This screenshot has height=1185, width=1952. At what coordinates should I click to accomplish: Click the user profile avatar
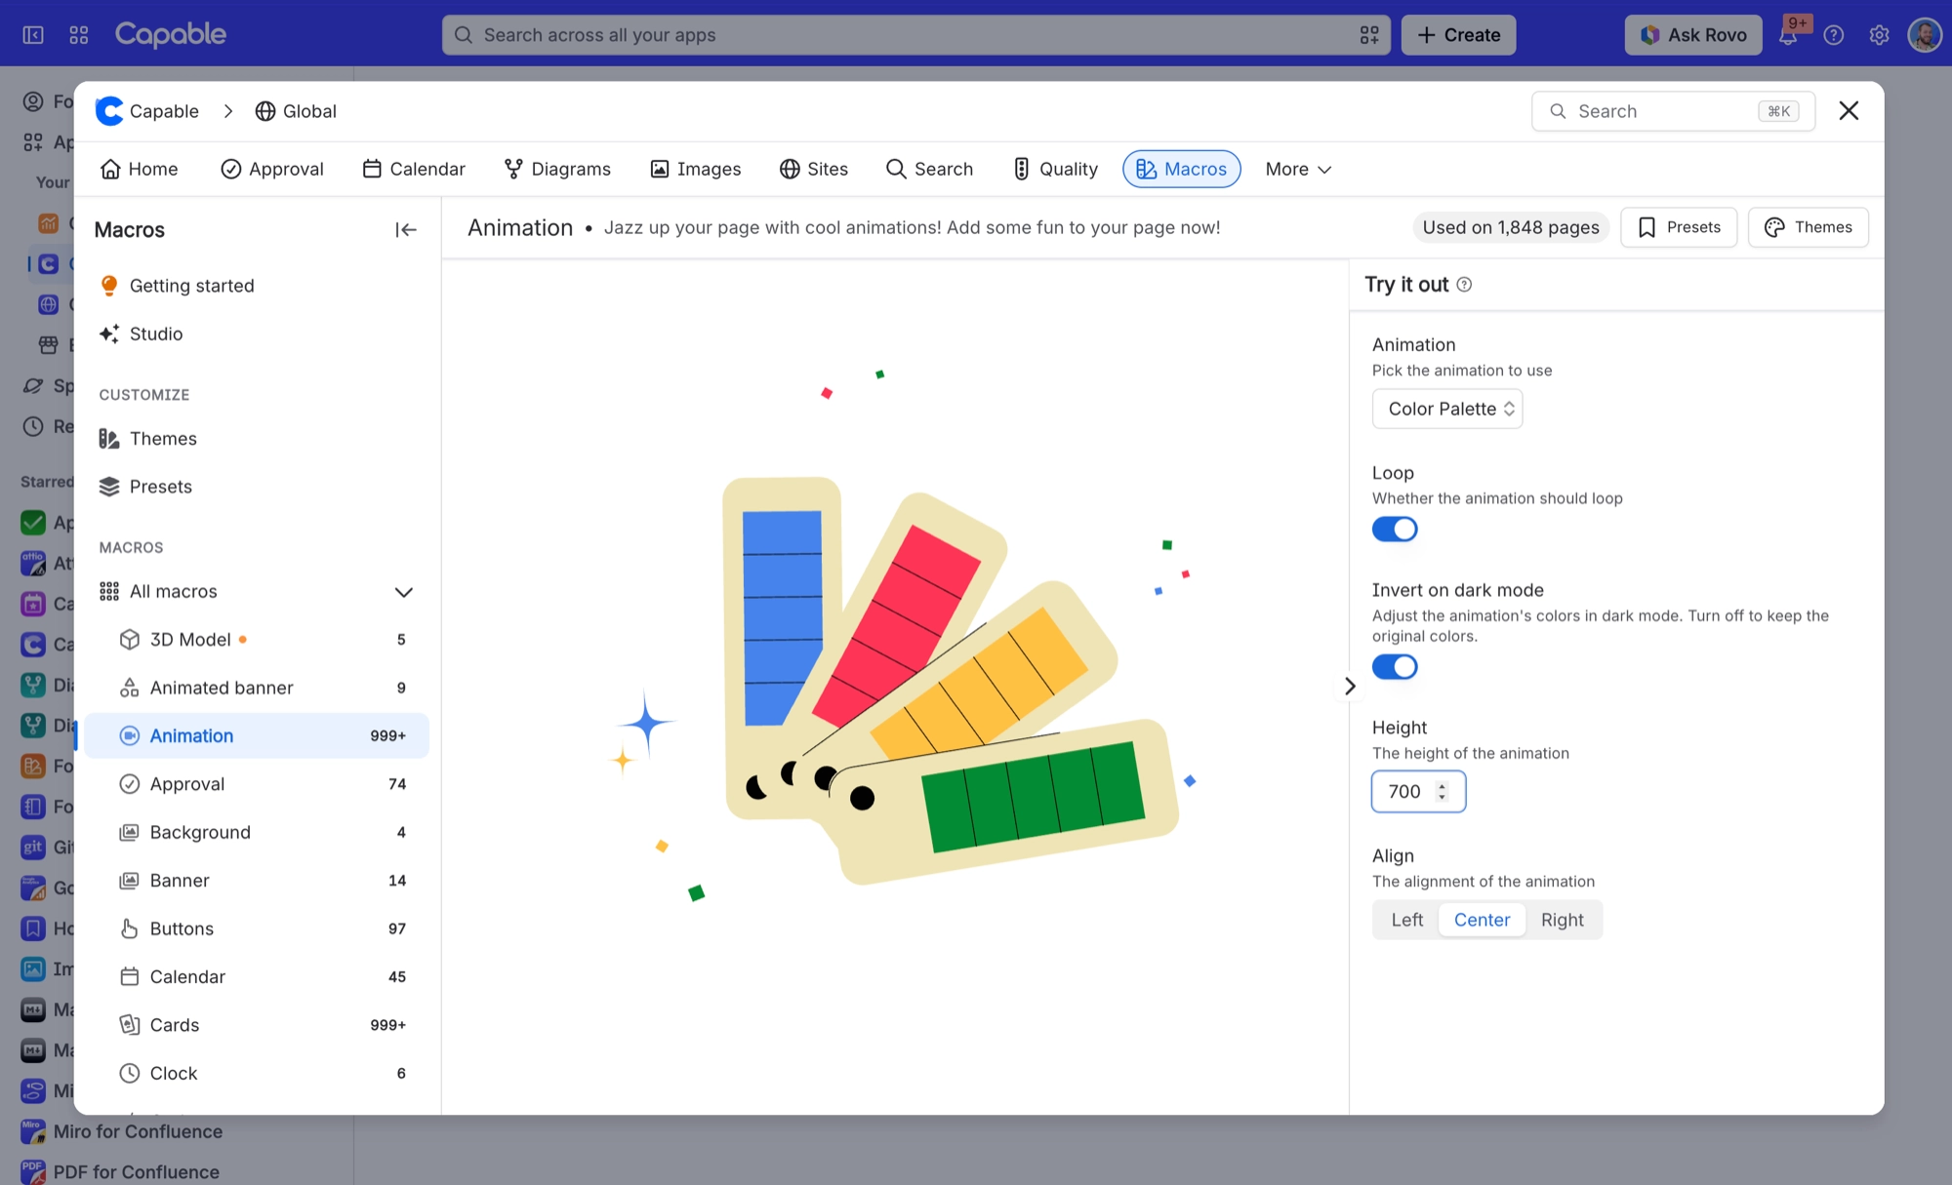pos(1925,35)
